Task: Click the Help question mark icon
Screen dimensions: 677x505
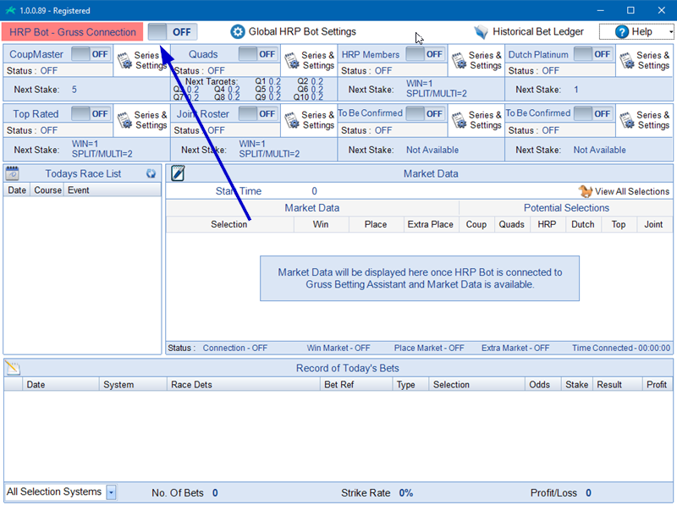Action: [621, 31]
